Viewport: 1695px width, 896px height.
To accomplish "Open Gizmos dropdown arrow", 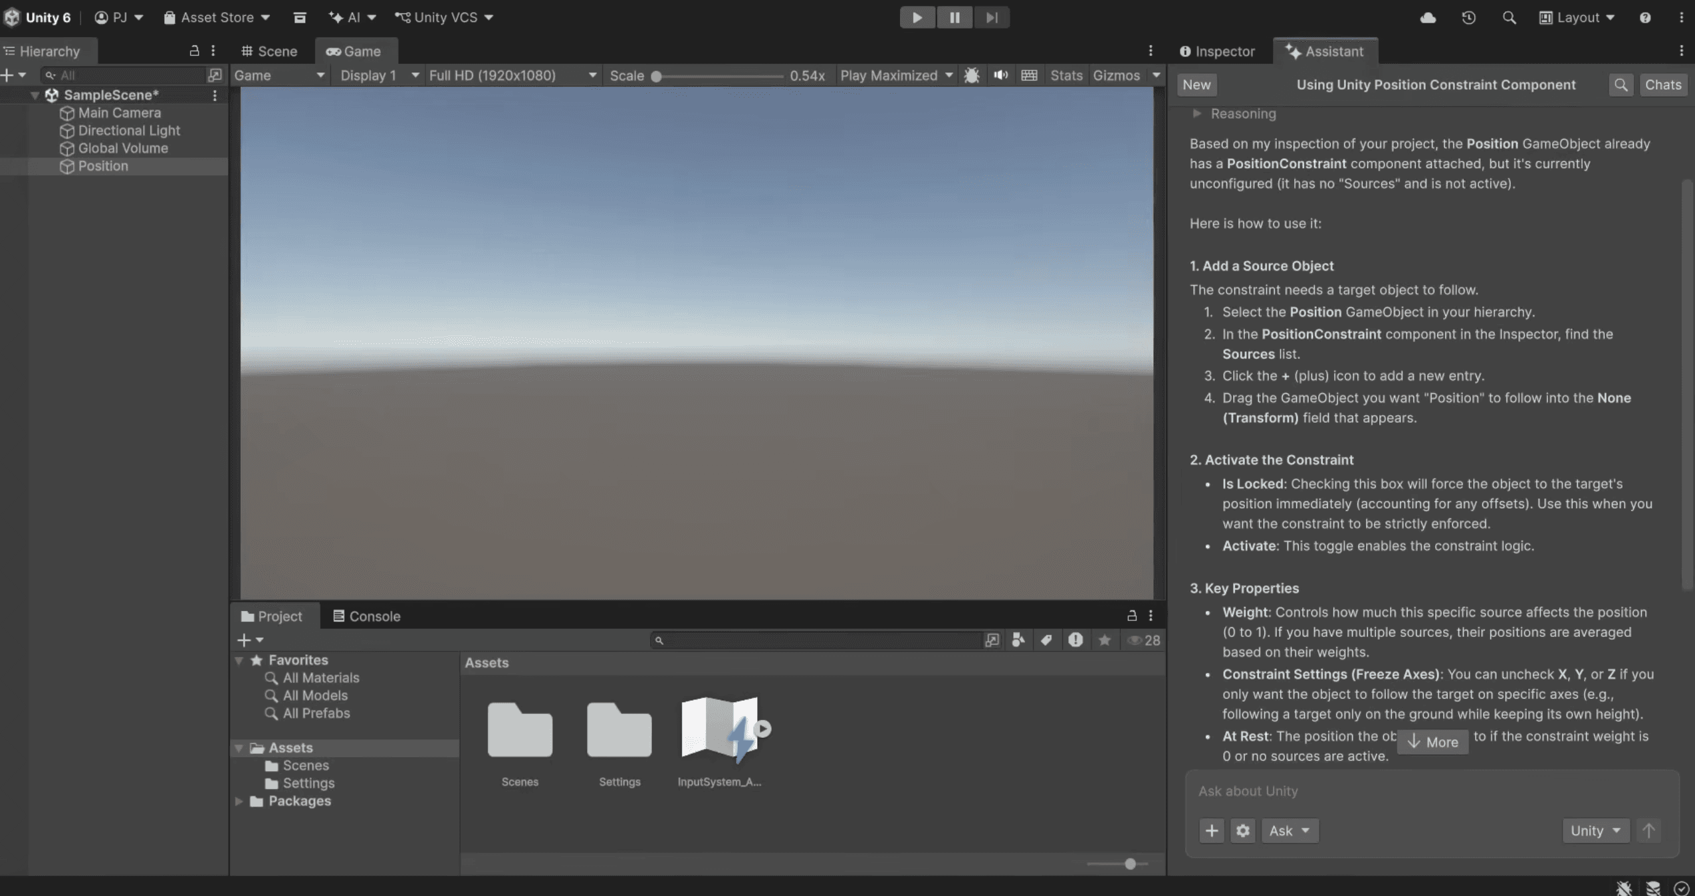I will 1156,75.
